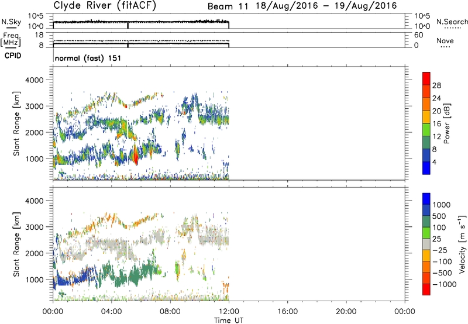
Task: Click the red bottom segment of Velocity colorbar
Action: coord(426,289)
